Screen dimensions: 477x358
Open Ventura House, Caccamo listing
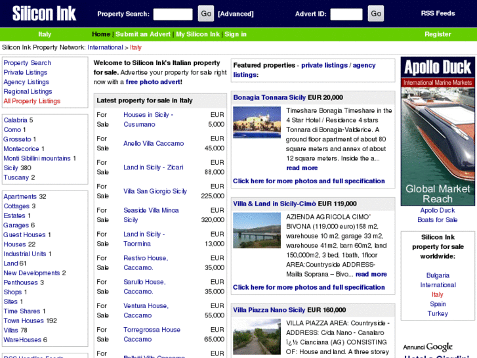[x=146, y=311]
